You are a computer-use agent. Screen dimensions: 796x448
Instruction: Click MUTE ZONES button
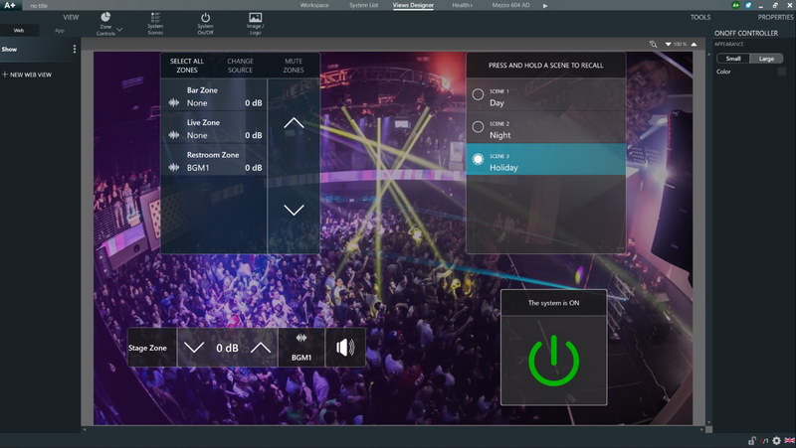(294, 66)
